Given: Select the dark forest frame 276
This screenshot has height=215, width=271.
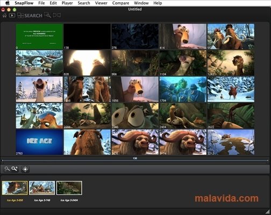Looking at the screenshot, I should [x=135, y=37].
